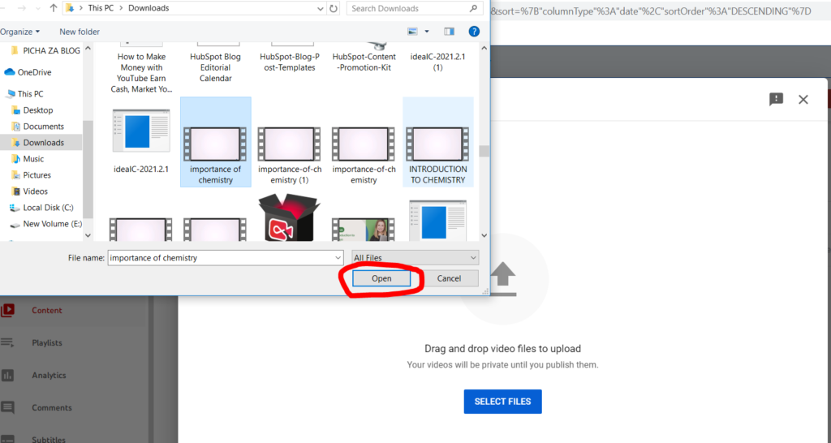Close the YouTube upload dialog

pyautogui.click(x=803, y=99)
